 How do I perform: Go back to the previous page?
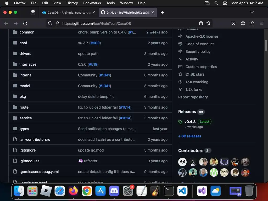pyautogui.click(x=6, y=23)
